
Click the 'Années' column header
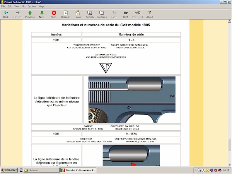56,34
